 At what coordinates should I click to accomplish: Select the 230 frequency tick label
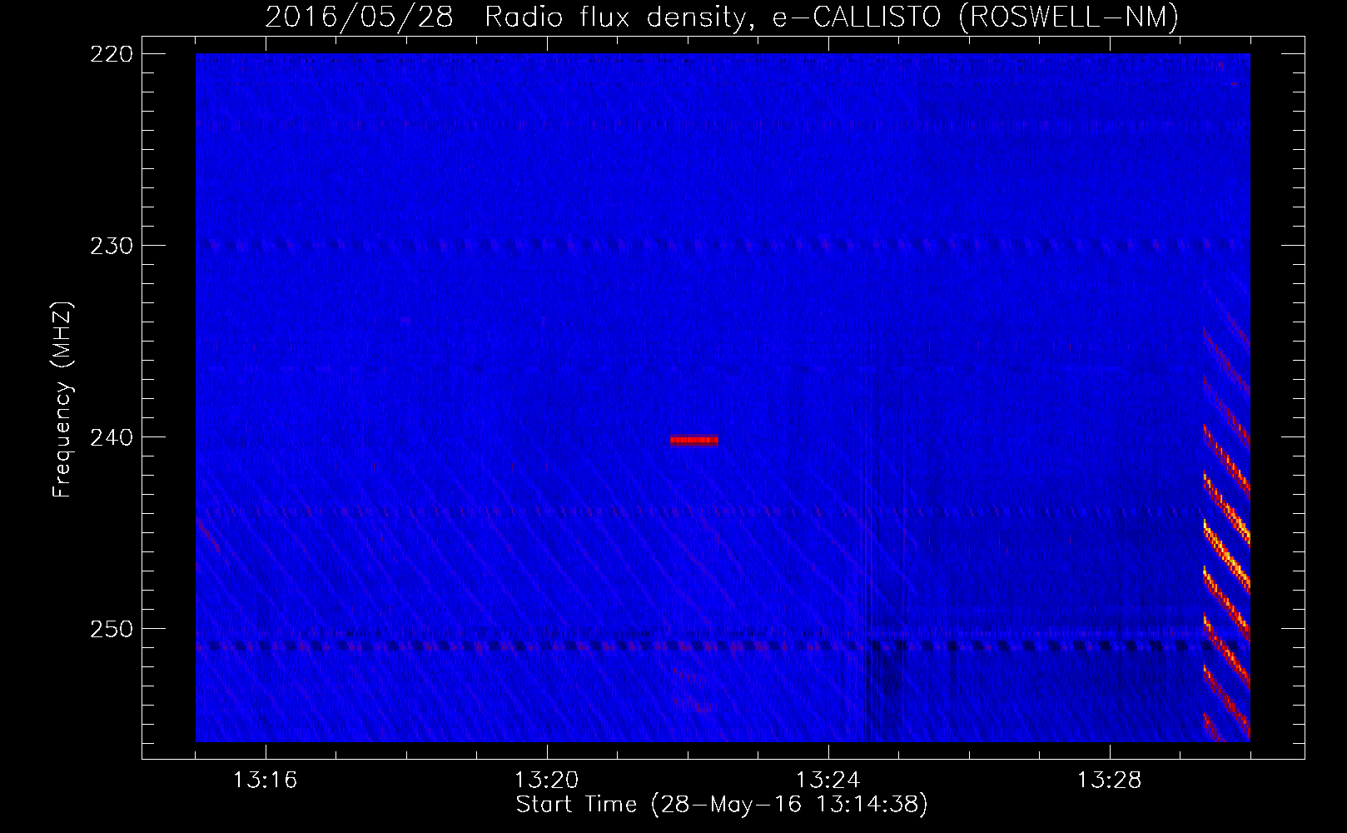(x=111, y=246)
